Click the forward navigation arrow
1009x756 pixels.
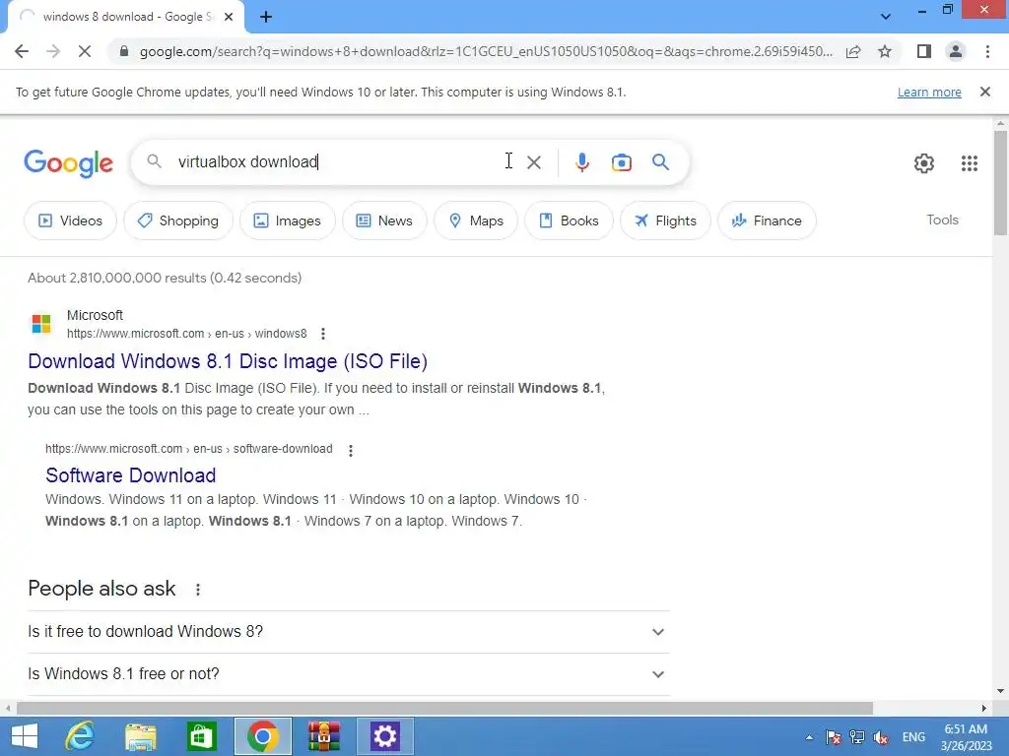coord(53,51)
